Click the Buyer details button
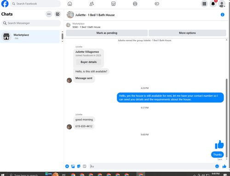 (89, 62)
